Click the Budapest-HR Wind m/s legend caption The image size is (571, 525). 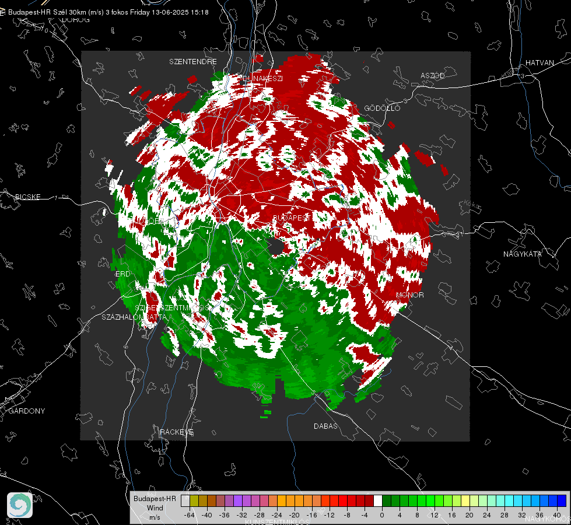pos(155,508)
